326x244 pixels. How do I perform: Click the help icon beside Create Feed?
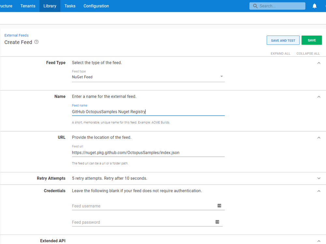36,42
